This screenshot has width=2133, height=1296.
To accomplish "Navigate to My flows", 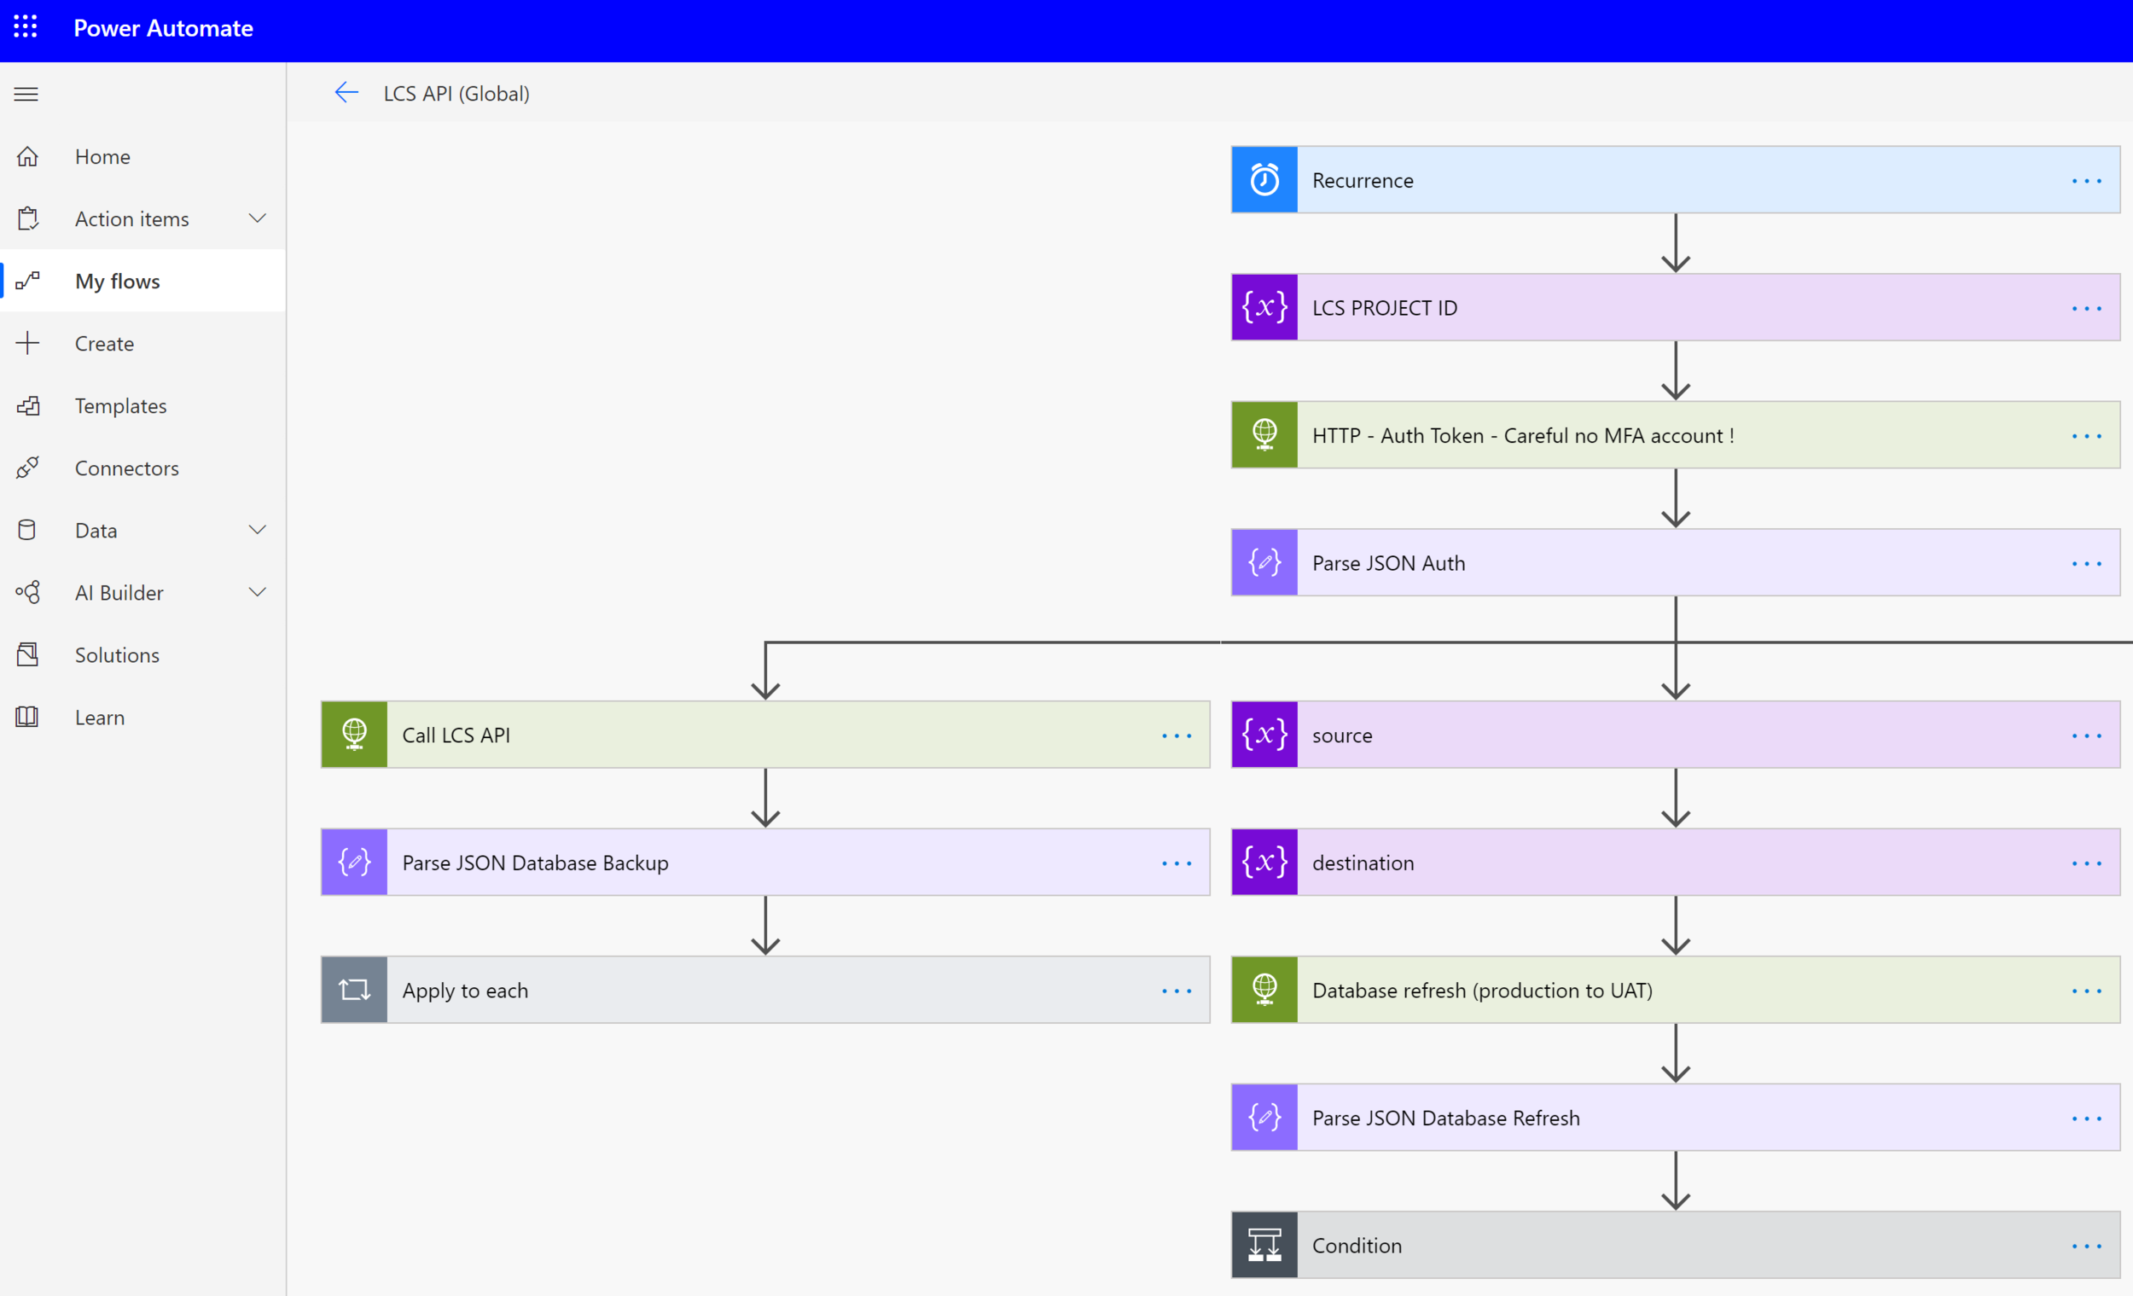I will (x=117, y=281).
